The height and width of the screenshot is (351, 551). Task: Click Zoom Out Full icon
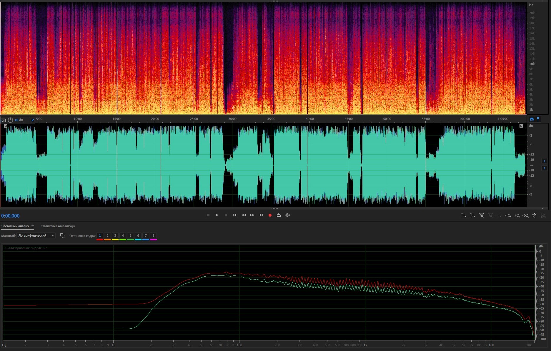(x=499, y=215)
